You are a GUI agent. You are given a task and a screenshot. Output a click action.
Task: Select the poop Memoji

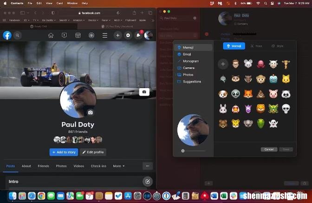[x=260, y=94]
